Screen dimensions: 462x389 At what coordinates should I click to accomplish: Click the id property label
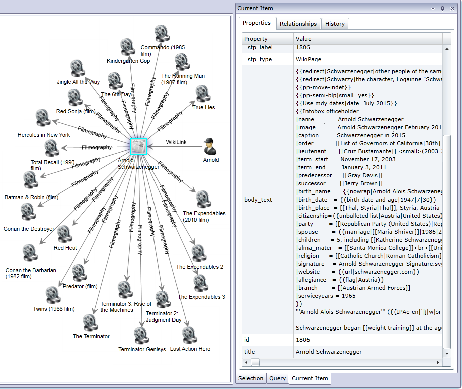pyautogui.click(x=247, y=340)
